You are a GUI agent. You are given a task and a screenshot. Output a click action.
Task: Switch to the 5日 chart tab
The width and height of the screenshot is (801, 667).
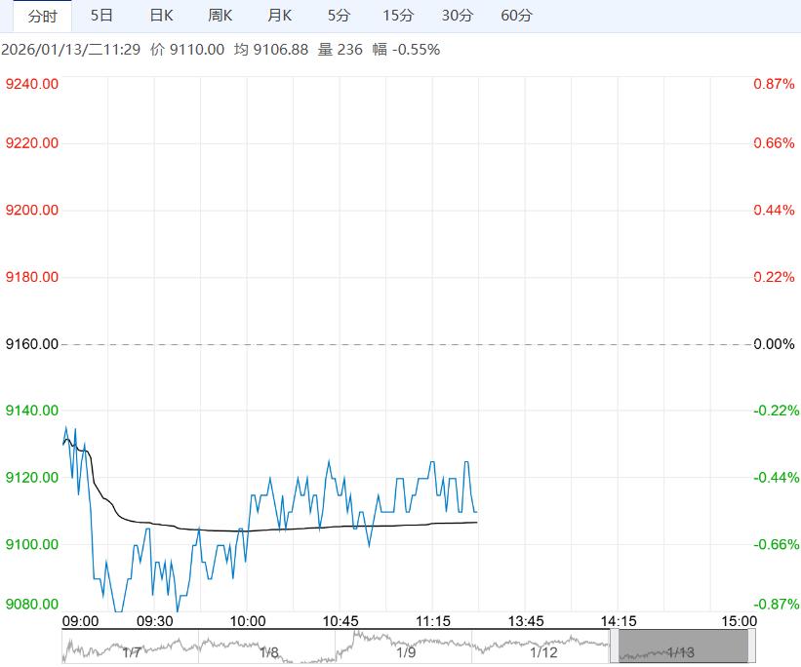tap(101, 16)
